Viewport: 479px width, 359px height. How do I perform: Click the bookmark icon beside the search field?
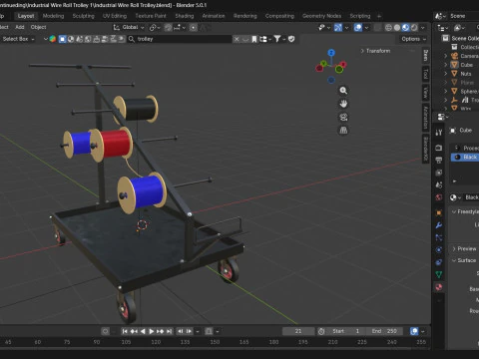click(x=254, y=39)
